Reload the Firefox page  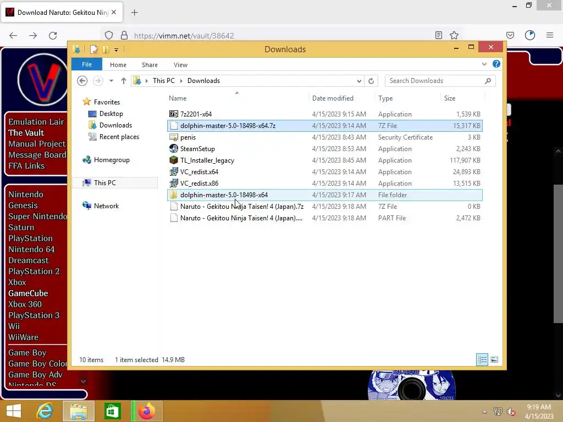click(53, 35)
